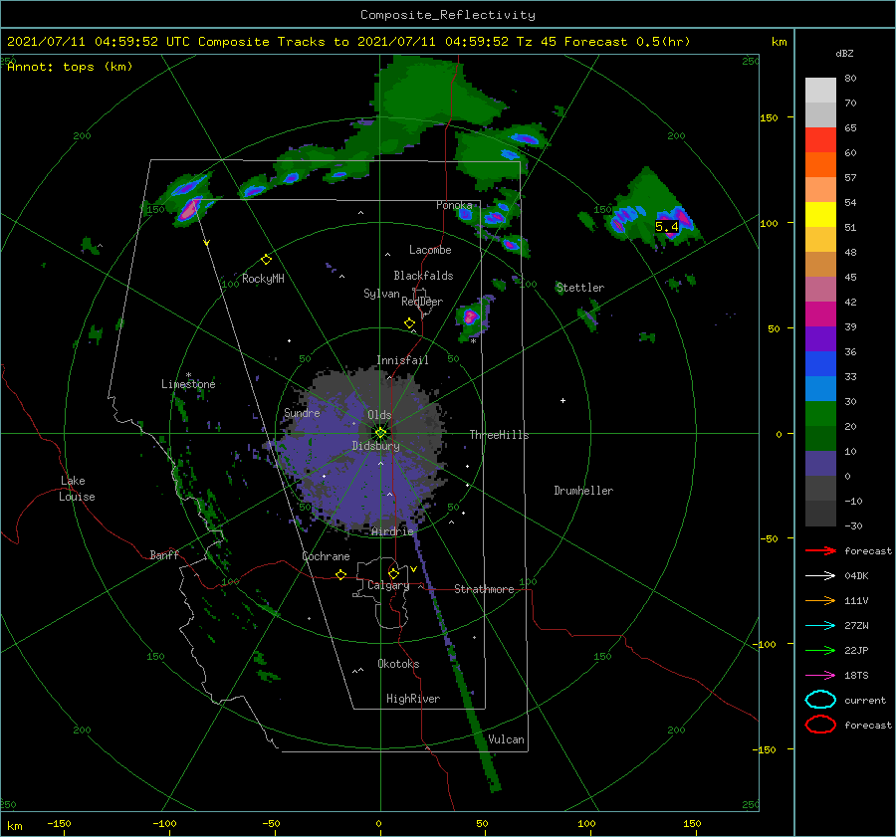Viewport: 896px width, 837px height.
Task: Click the Lake Louise label
Action: [77, 489]
